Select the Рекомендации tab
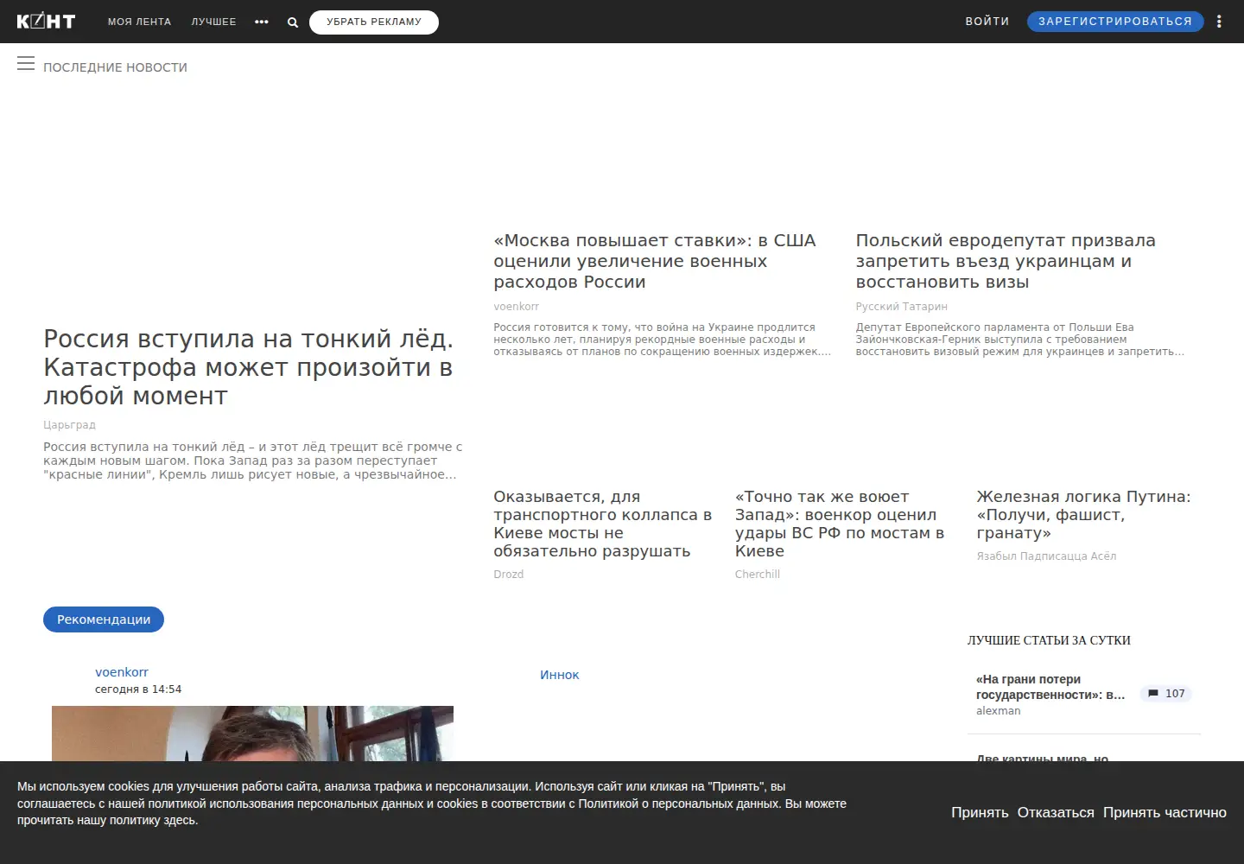Screen dimensions: 1244x864 point(104,619)
